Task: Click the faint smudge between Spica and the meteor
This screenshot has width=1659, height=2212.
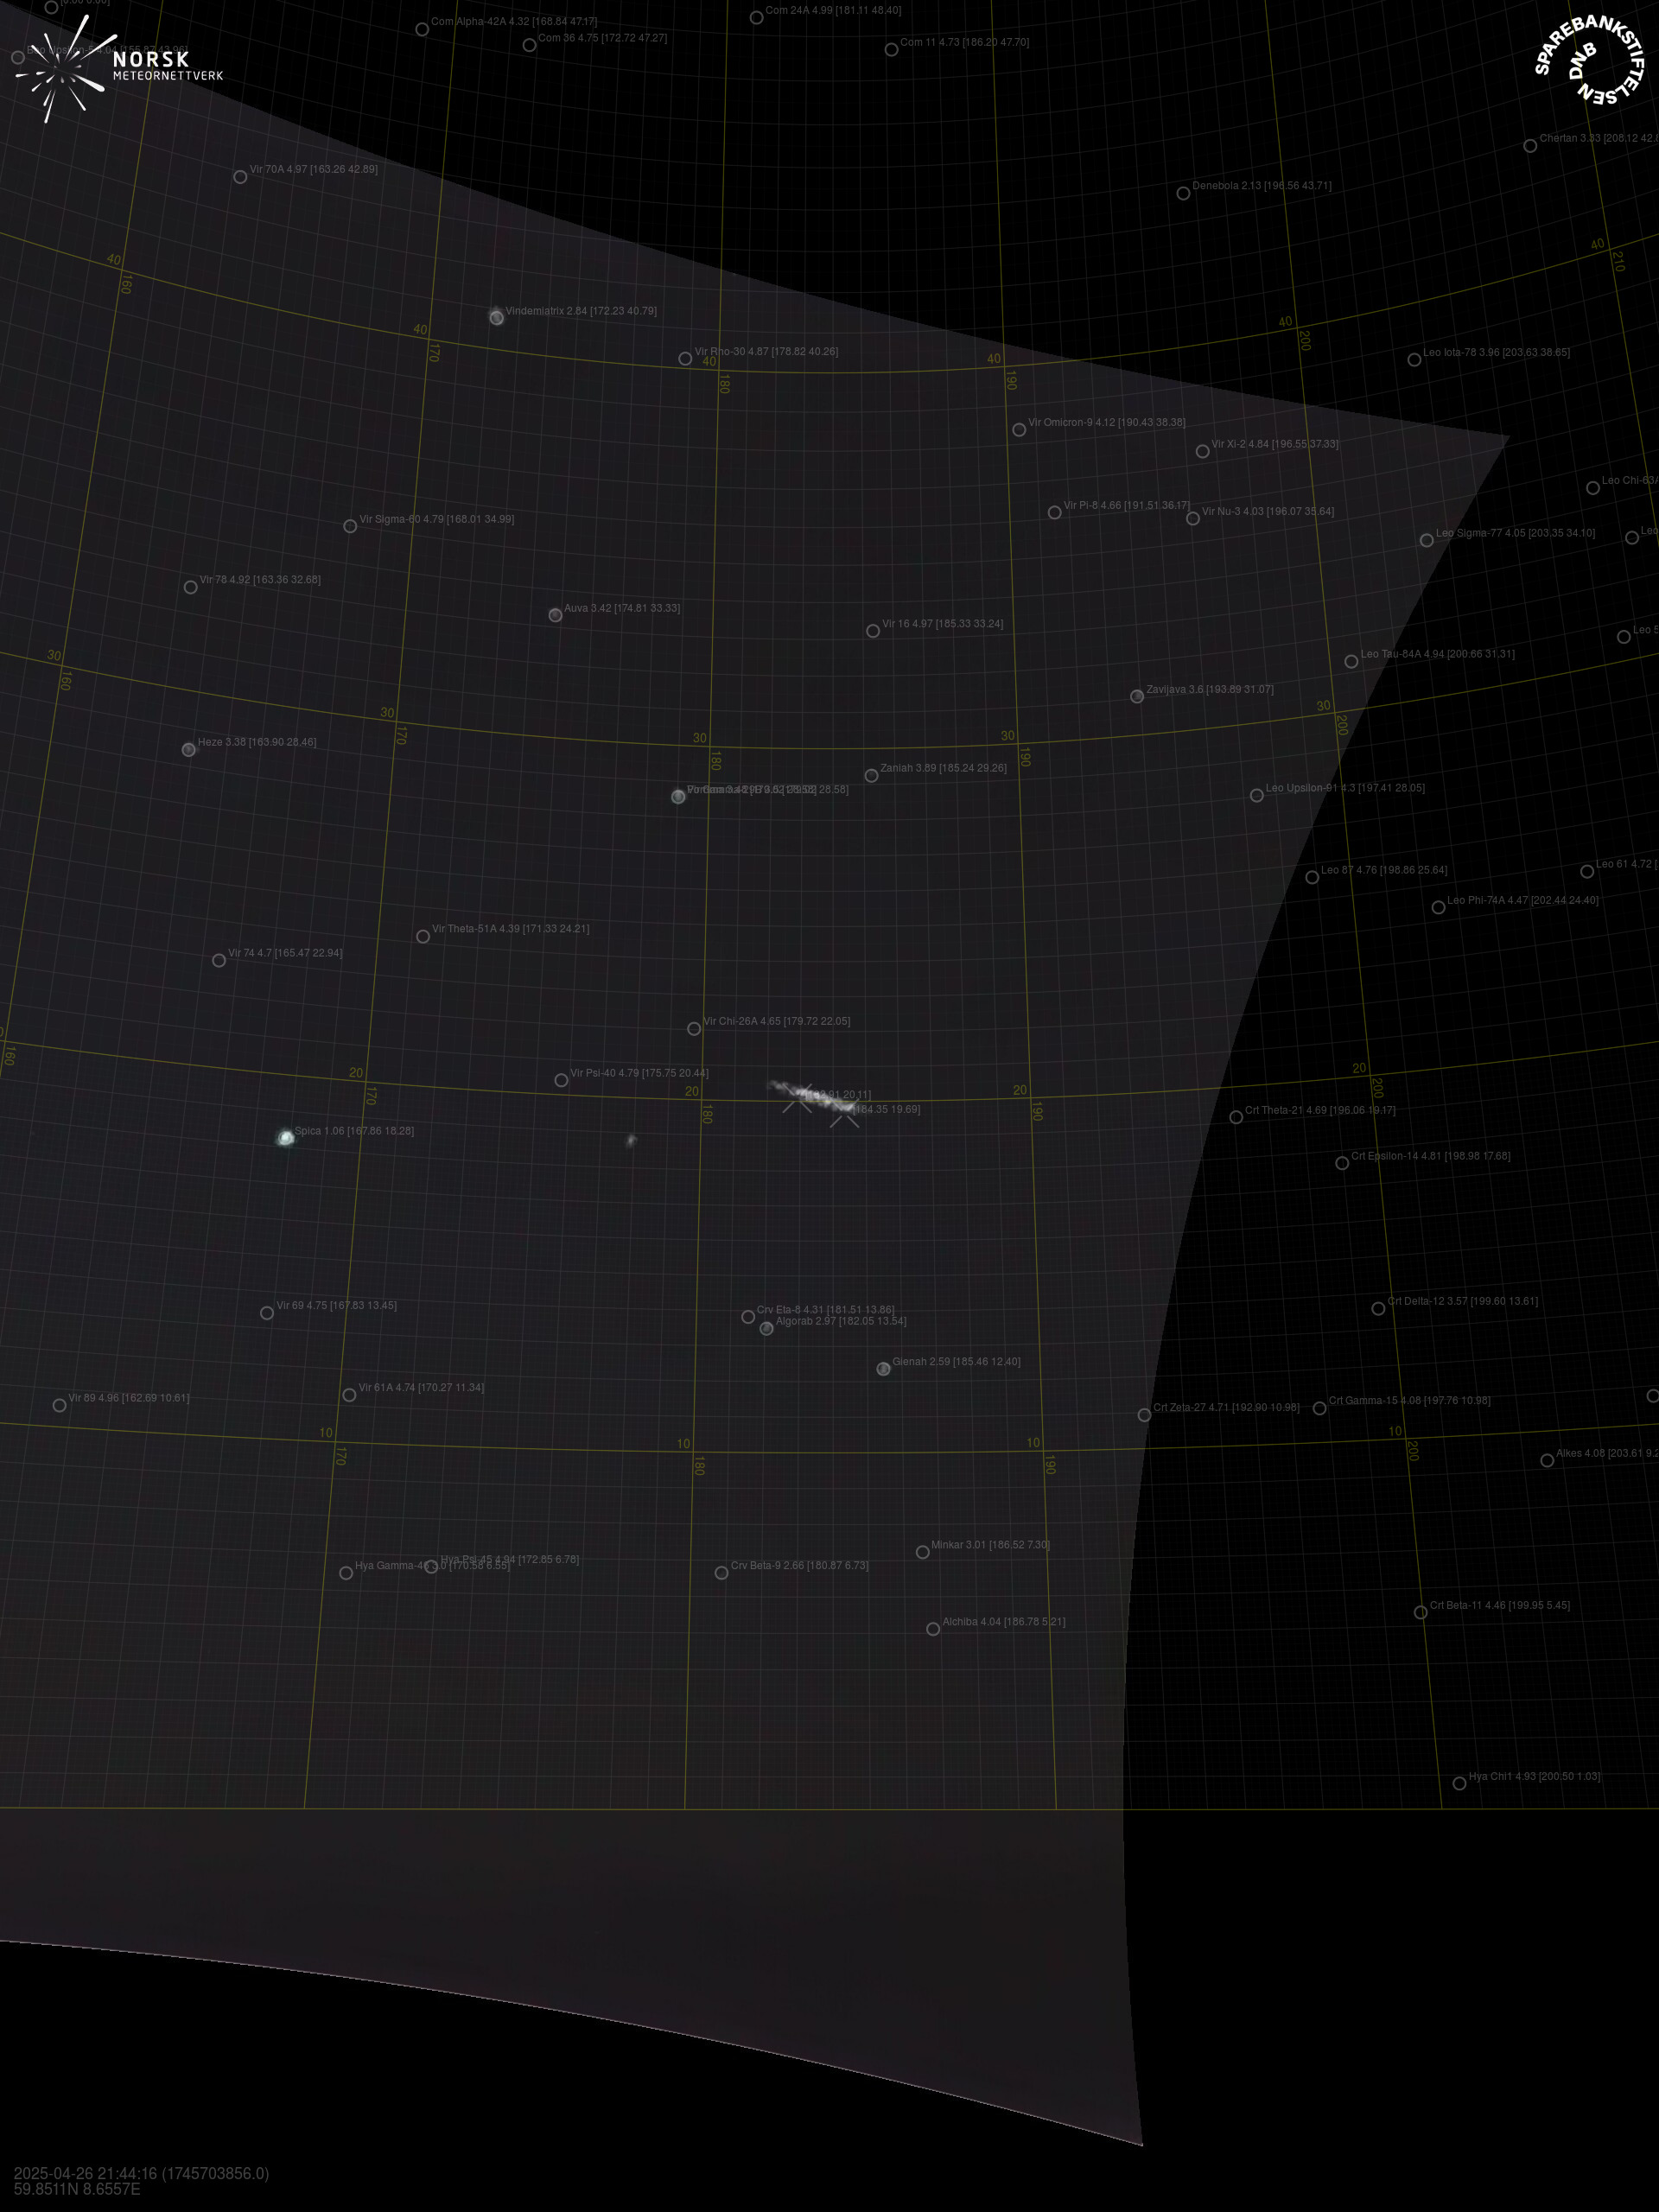Action: point(631,1140)
